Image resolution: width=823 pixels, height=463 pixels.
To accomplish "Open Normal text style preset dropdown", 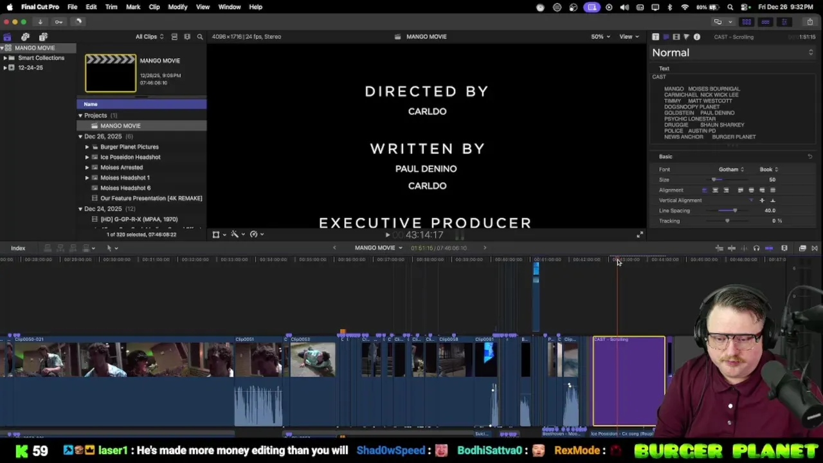I will (x=733, y=53).
